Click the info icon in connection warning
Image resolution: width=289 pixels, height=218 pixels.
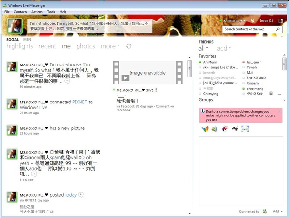click(203, 111)
